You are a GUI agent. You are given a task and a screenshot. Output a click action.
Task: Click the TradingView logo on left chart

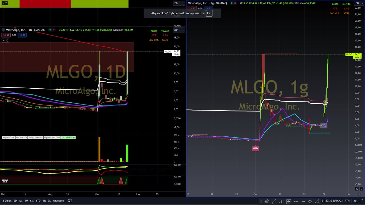click(x=5, y=181)
